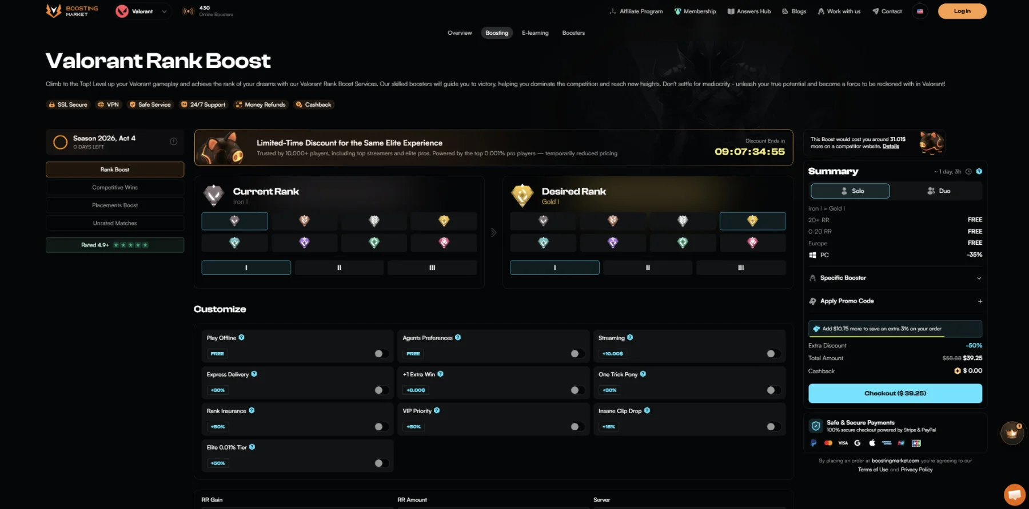Turn on Agents Preferences option
The height and width of the screenshot is (509, 1029).
577,354
